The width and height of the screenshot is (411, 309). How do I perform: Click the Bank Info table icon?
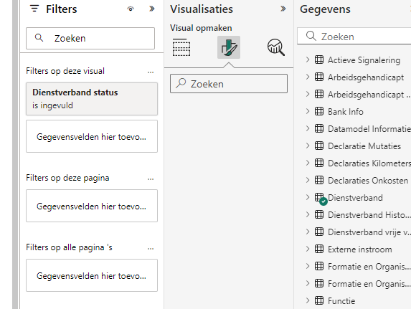[319, 111]
